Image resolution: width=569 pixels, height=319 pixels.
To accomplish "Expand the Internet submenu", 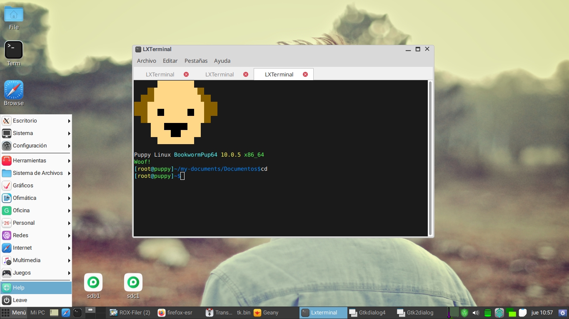I will [36, 248].
